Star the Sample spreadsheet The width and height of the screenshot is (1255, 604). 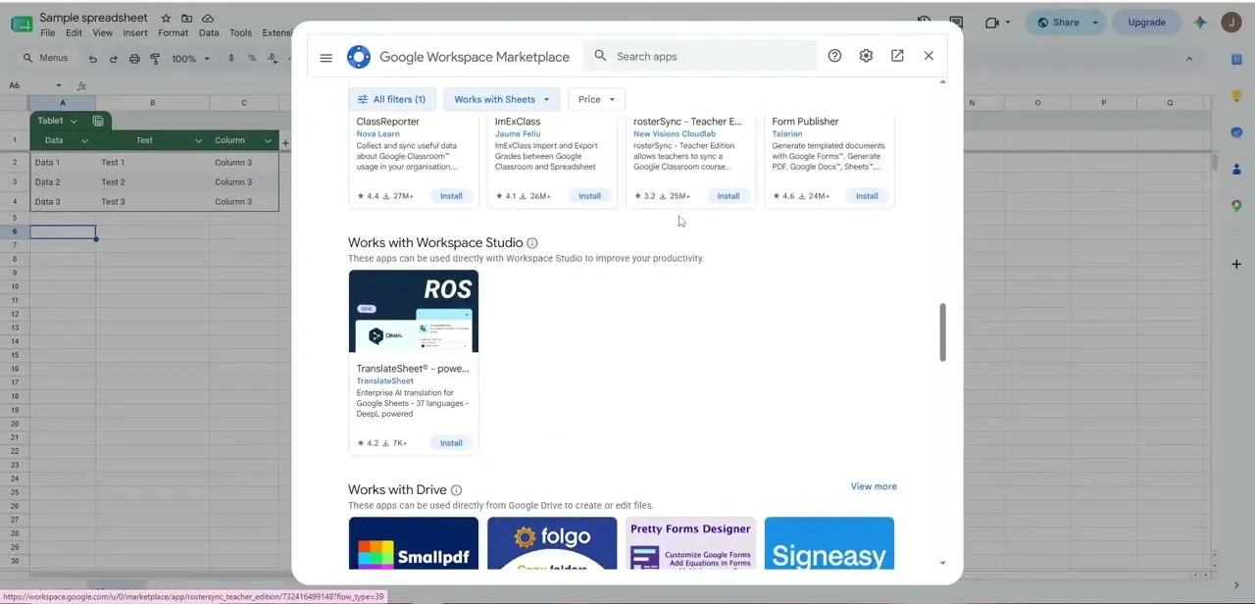tap(166, 19)
